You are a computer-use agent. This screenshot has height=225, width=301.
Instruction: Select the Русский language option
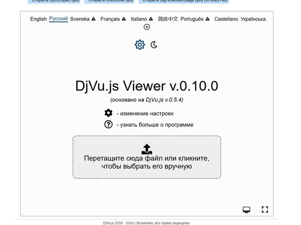click(58, 19)
